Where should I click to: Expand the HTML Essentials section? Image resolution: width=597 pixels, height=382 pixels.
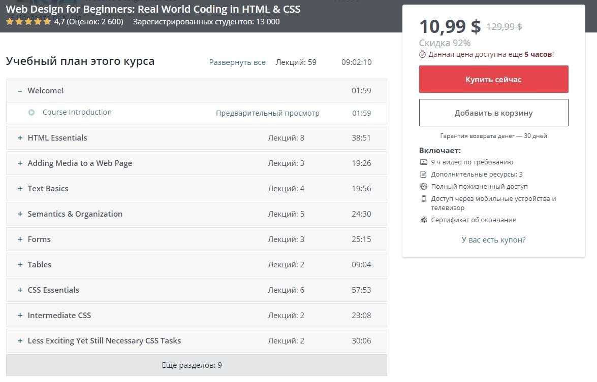coord(20,138)
